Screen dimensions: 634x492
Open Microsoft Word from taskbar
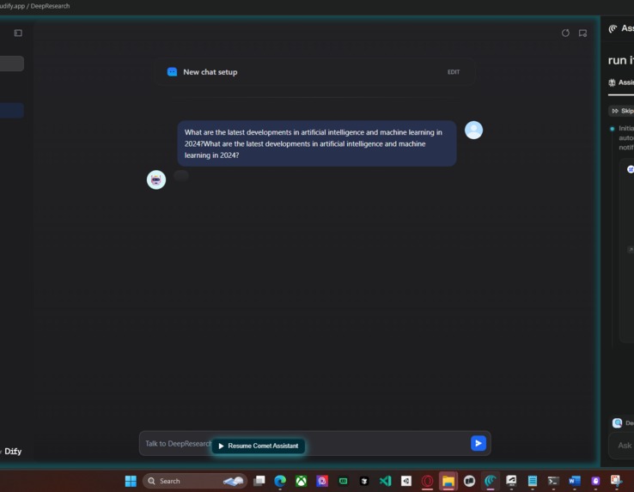[574, 481]
